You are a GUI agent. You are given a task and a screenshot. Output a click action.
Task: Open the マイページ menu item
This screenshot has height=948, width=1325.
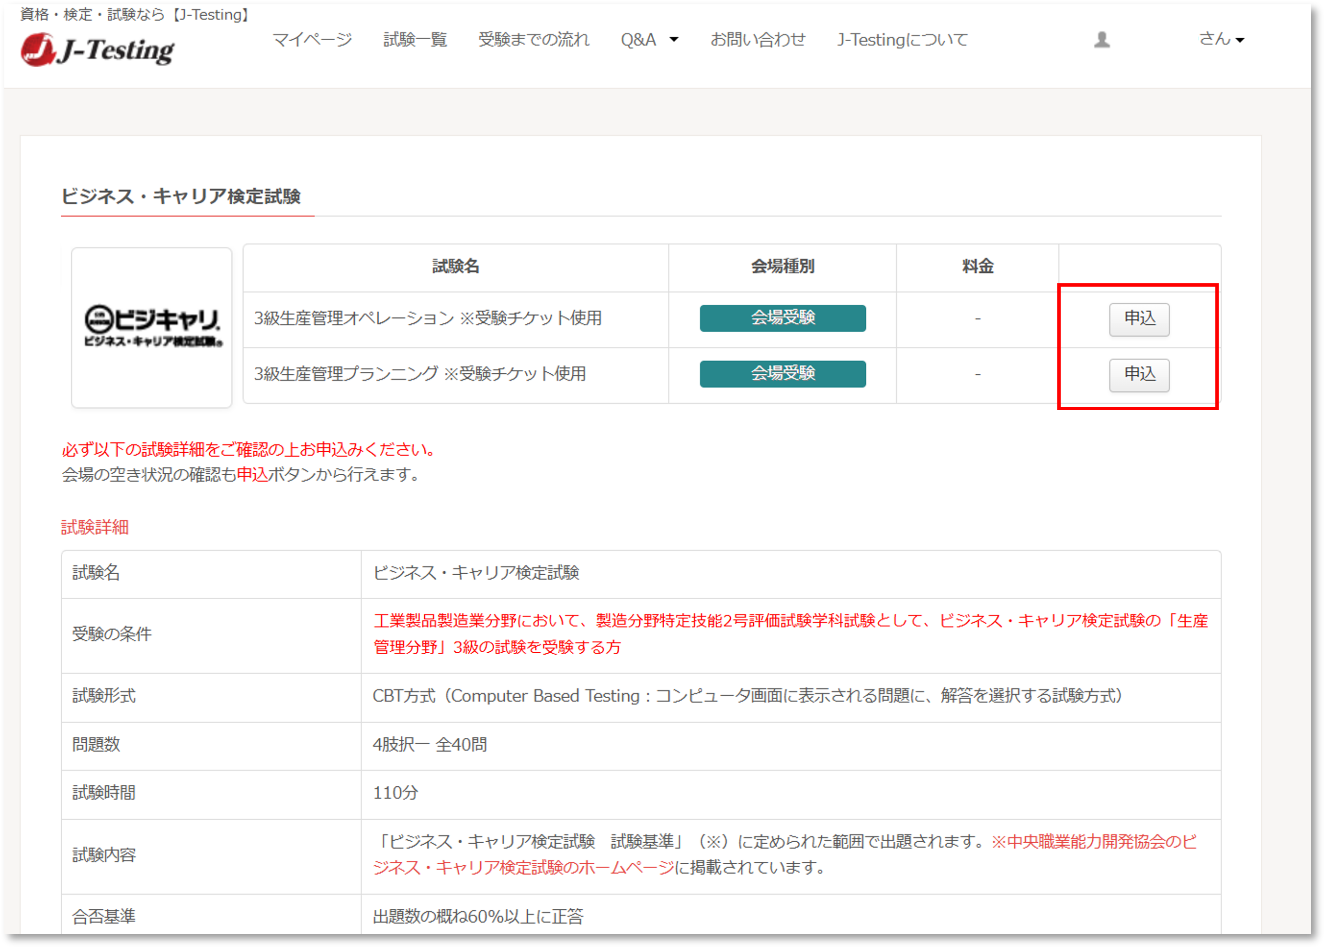point(312,40)
